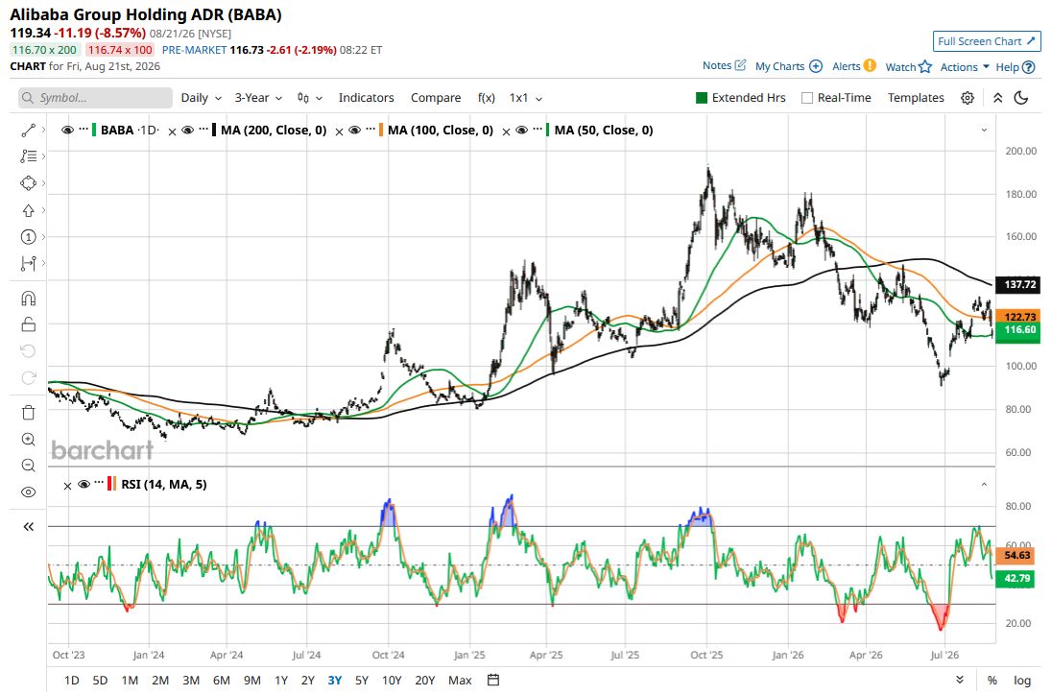Open the Indicators menu
Screen dimensions: 1051x695
pos(366,98)
